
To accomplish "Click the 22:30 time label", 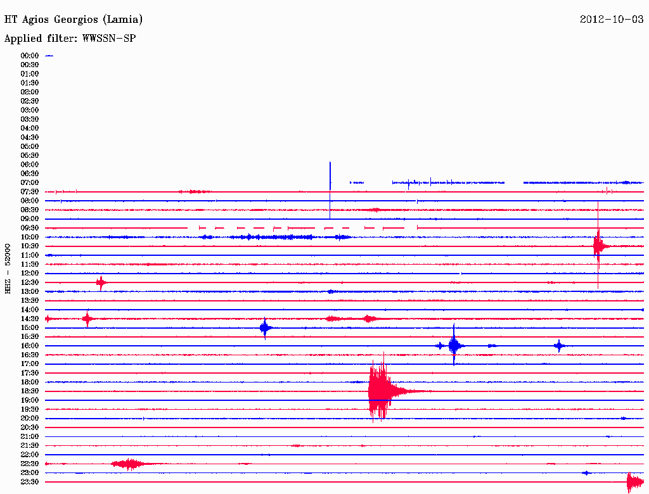I will coord(30,464).
